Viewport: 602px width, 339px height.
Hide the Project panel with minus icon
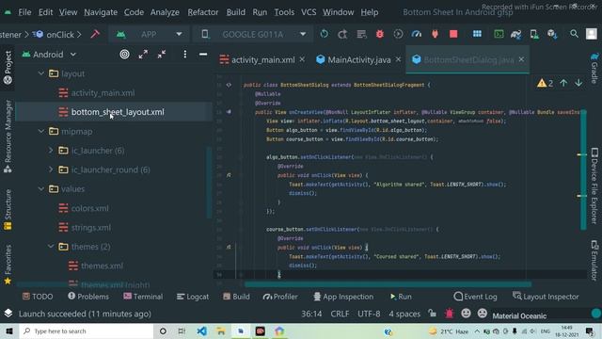pyautogui.click(x=203, y=55)
